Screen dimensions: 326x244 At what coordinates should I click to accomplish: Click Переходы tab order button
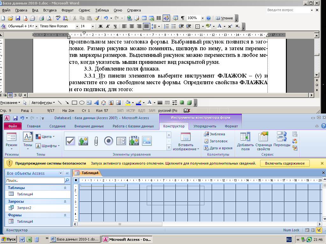(x=282, y=140)
